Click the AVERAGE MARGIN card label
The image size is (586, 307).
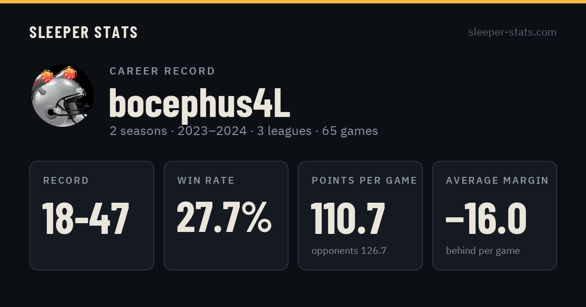point(497,181)
